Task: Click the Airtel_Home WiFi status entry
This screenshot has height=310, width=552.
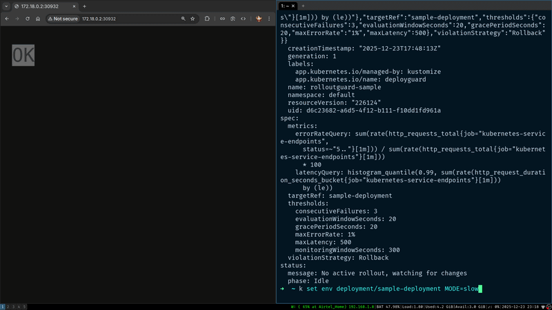Action: point(333,307)
